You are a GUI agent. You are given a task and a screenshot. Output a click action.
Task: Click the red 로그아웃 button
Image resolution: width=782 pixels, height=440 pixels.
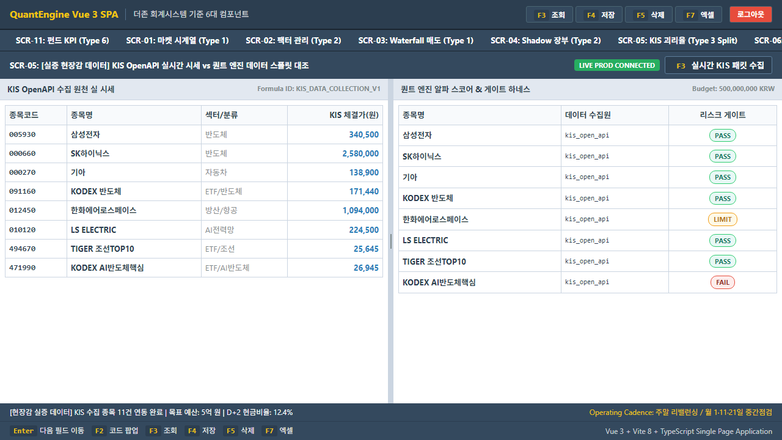click(750, 15)
